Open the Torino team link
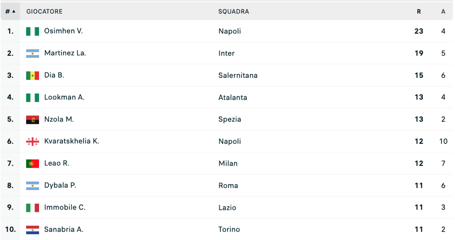The height and width of the screenshot is (240, 455). [229, 229]
